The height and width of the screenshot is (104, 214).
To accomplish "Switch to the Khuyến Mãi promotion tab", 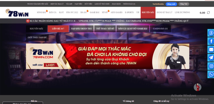I will 36,29.
